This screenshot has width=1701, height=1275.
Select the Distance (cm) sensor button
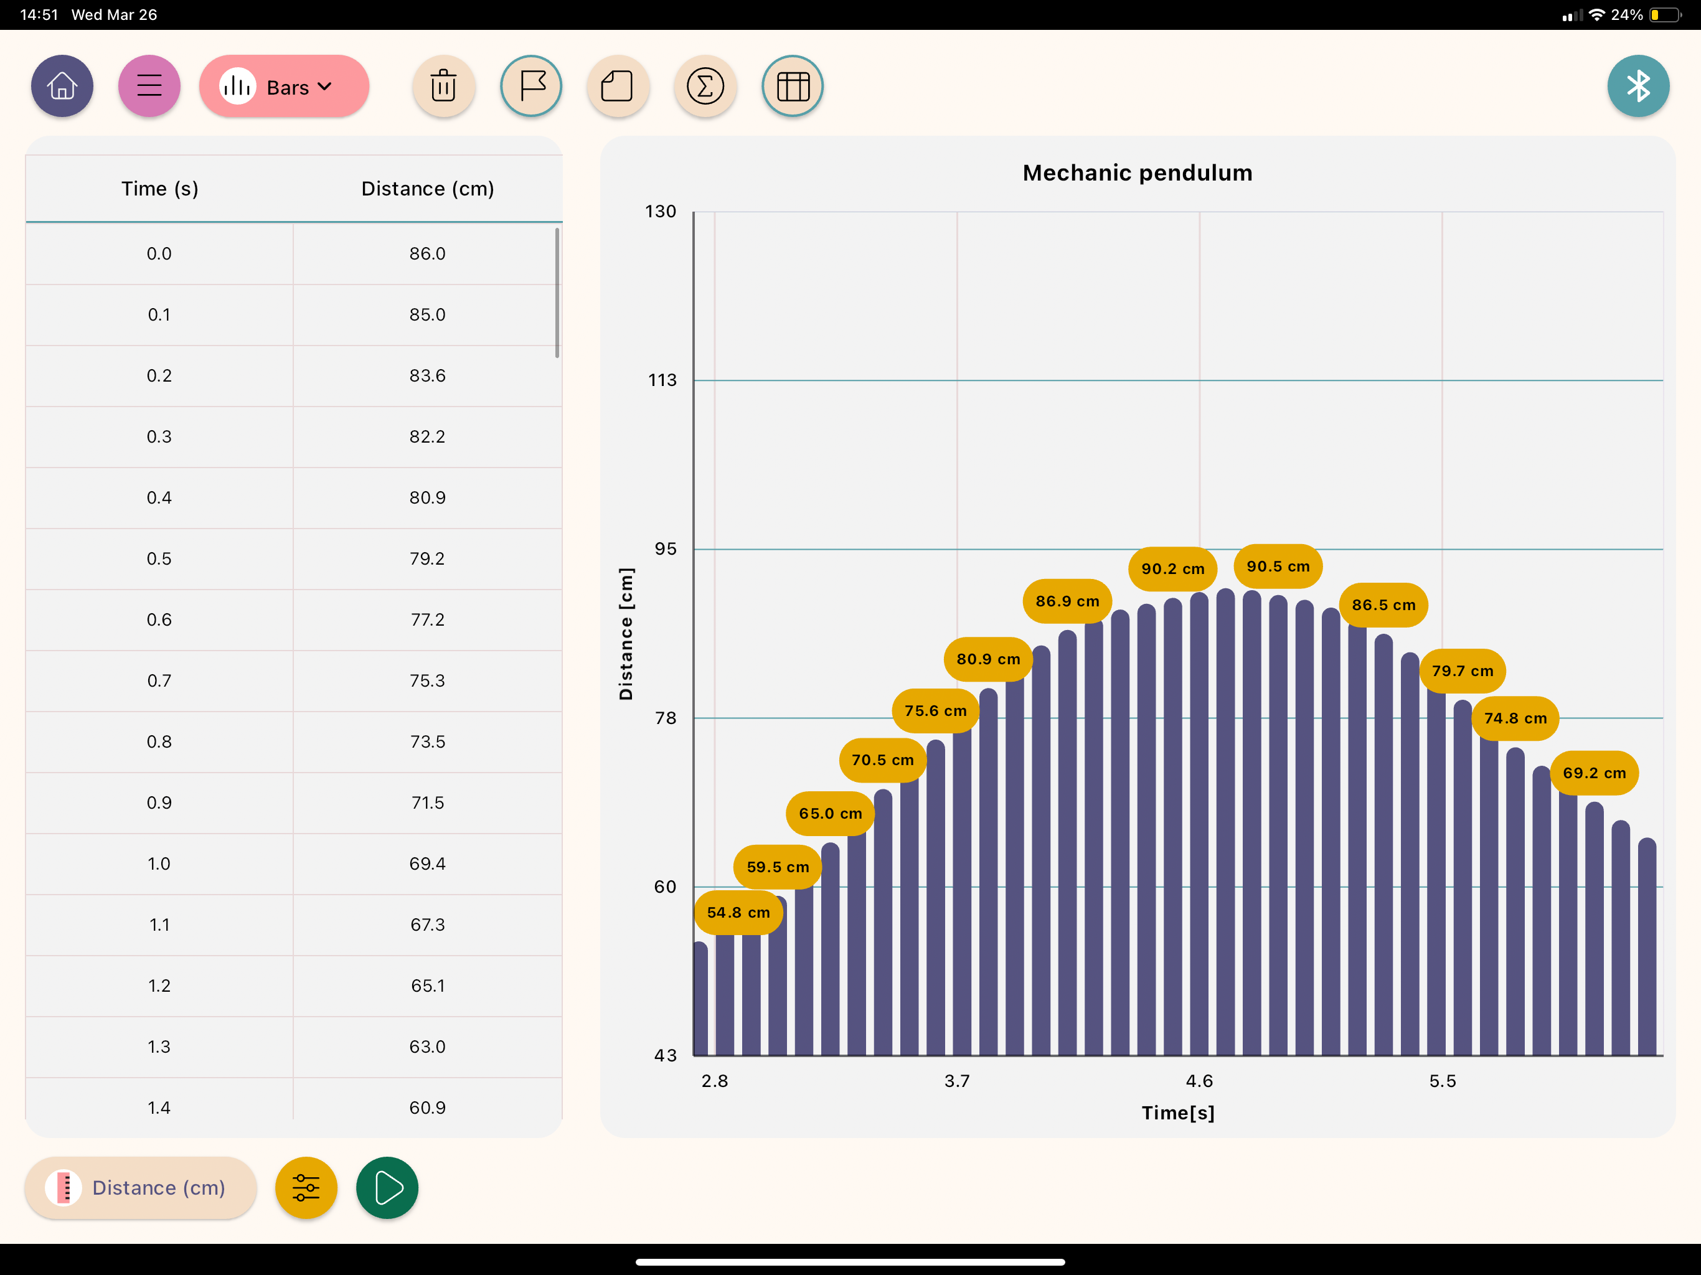pyautogui.click(x=141, y=1187)
